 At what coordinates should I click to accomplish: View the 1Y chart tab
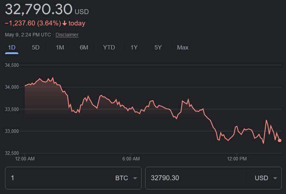click(x=134, y=48)
